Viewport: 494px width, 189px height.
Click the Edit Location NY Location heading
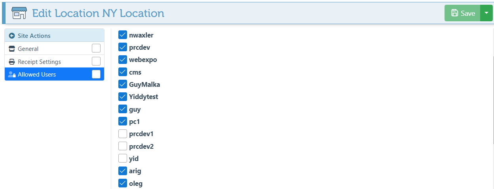click(98, 13)
